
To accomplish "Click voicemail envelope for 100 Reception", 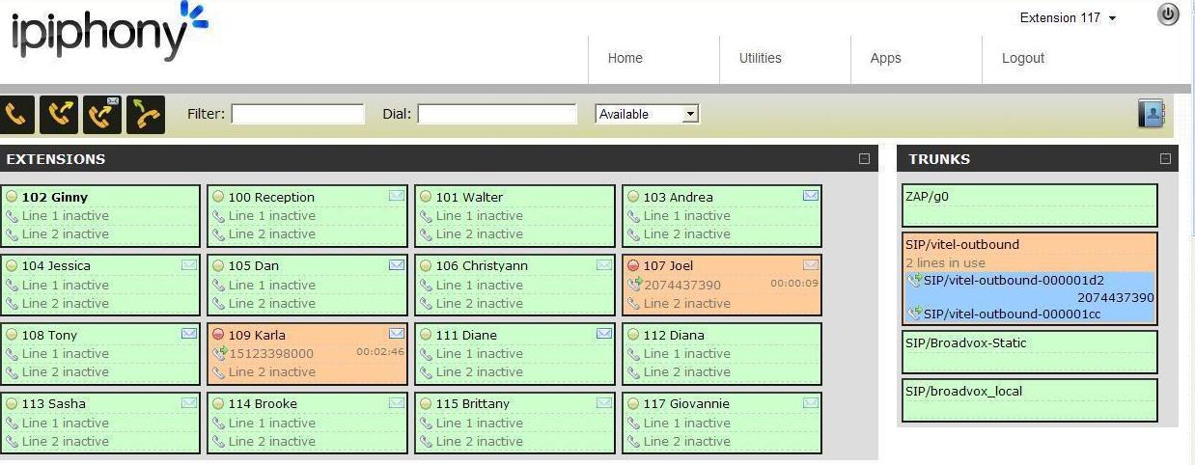I will click(x=397, y=196).
